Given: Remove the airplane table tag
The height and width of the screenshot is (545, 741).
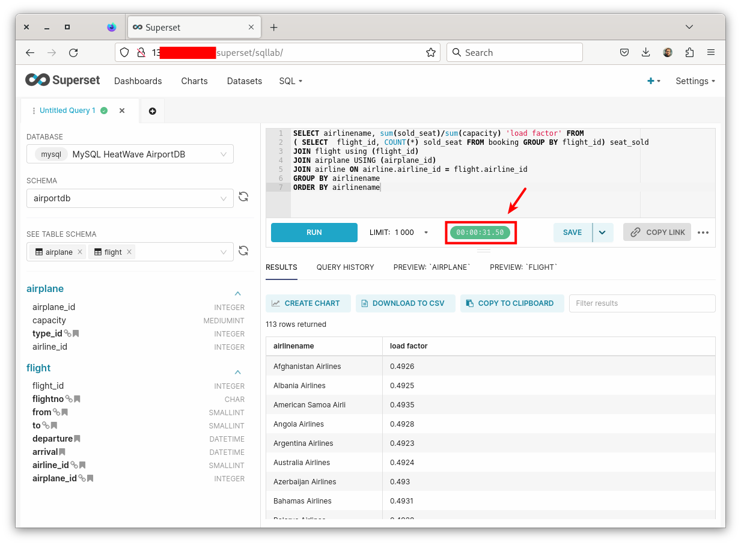Looking at the screenshot, I should click(80, 252).
